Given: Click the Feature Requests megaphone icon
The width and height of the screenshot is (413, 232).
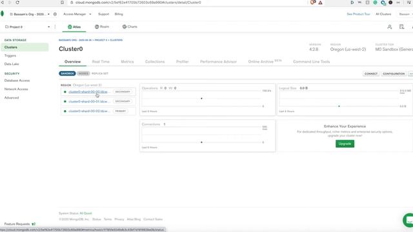Looking at the screenshot, I should (34, 224).
